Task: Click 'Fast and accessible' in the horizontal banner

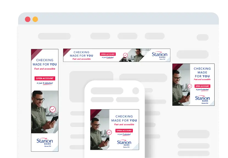Action: coord(81,59)
